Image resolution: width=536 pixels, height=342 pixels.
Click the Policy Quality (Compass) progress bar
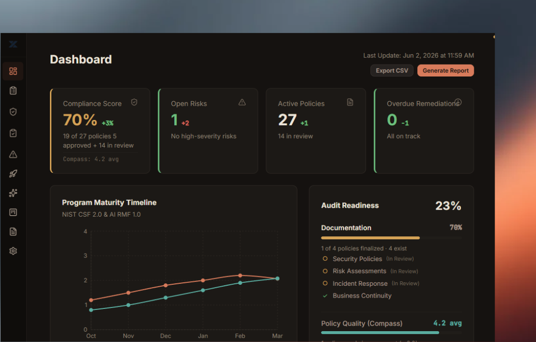(x=391, y=333)
